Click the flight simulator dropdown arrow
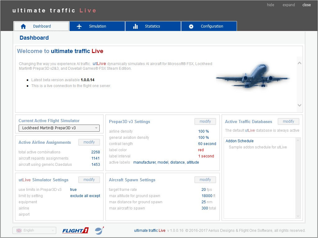The width and height of the screenshot is (318, 238). [96, 128]
